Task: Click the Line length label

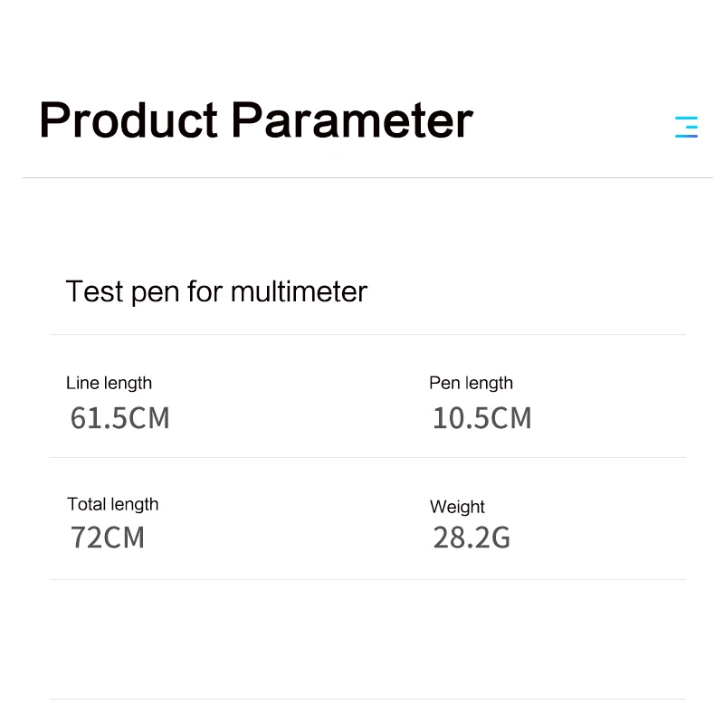Action: 109,383
